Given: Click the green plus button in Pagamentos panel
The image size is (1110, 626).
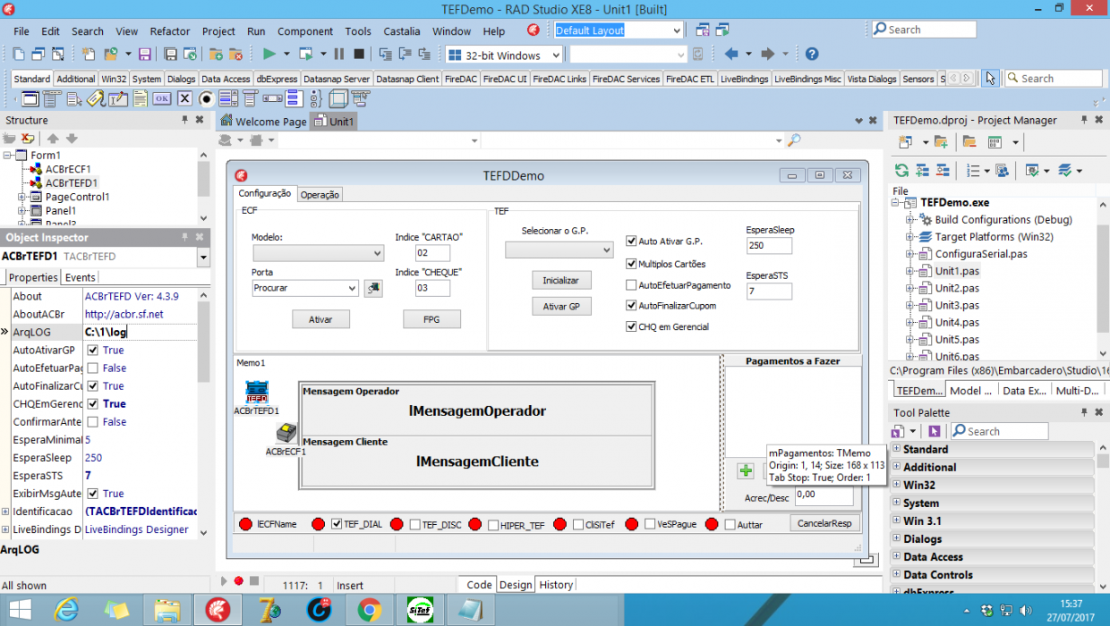Looking at the screenshot, I should pyautogui.click(x=745, y=470).
